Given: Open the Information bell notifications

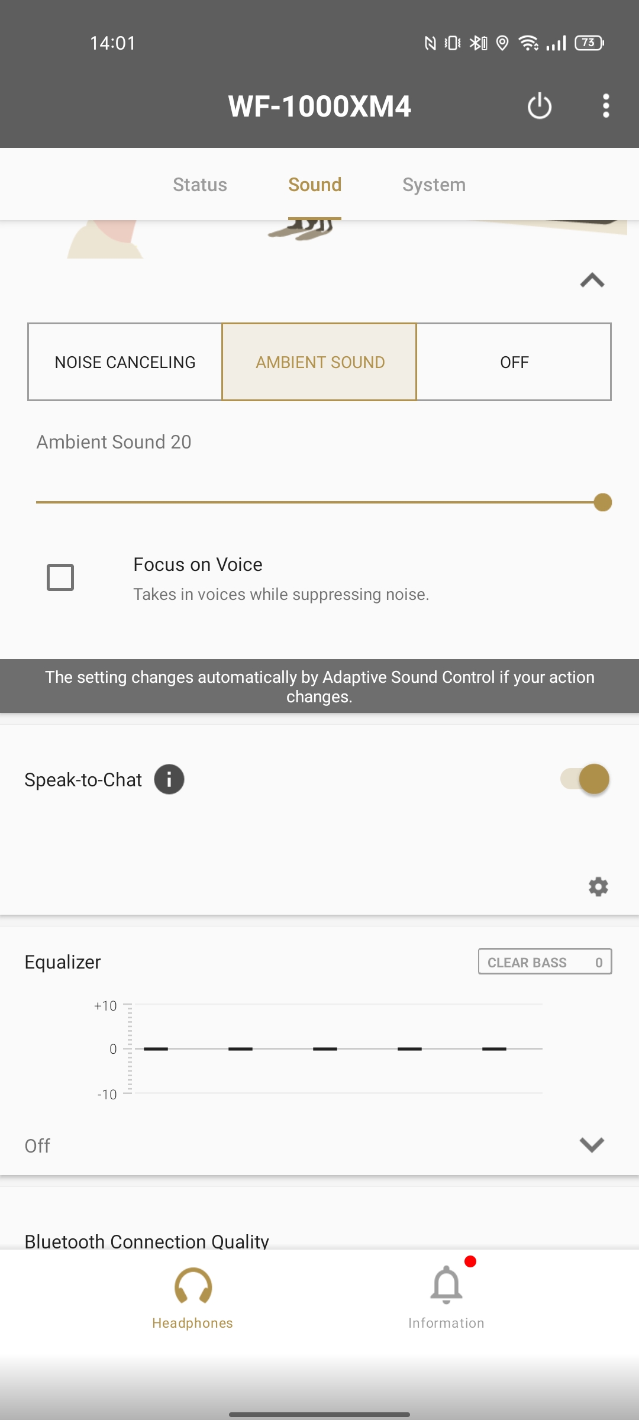Looking at the screenshot, I should point(446,1286).
